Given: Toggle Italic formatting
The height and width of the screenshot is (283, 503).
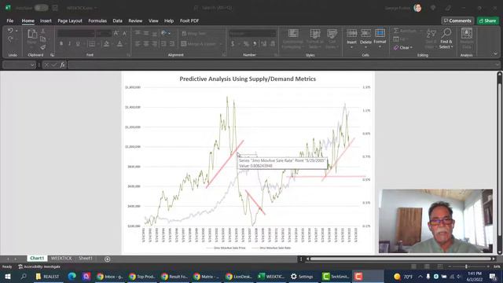Looking at the screenshot, I should point(69,44).
